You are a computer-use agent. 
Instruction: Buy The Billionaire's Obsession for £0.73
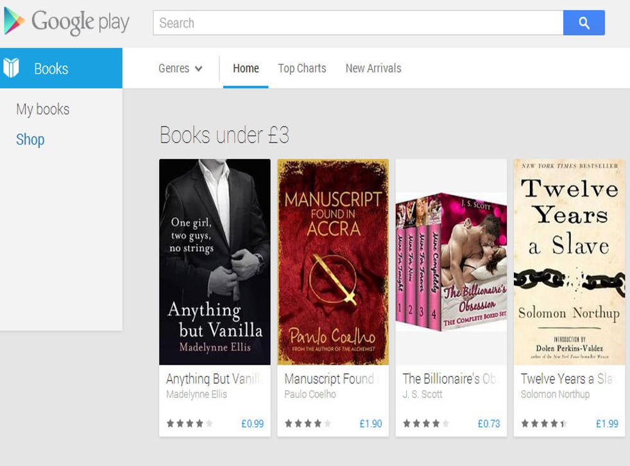click(489, 424)
